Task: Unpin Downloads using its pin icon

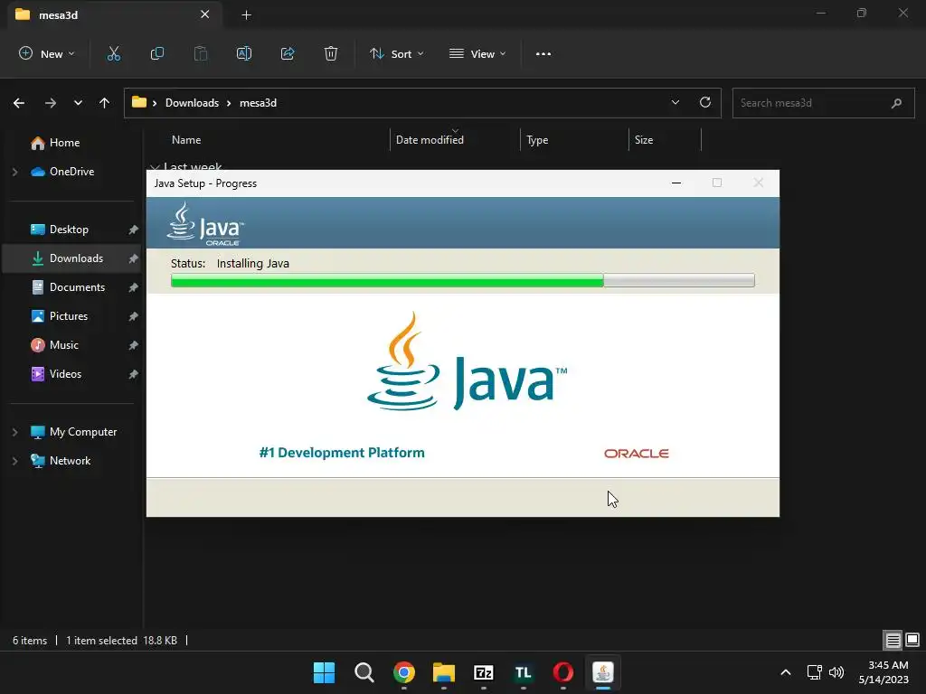Action: (134, 258)
